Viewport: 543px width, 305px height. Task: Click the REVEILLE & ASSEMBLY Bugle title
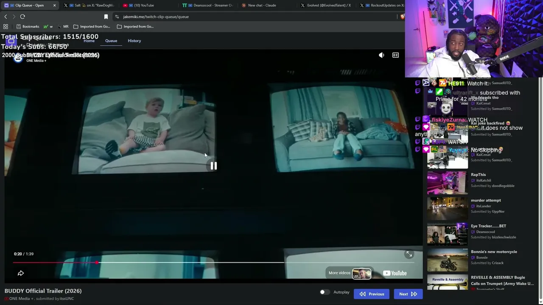502,280
